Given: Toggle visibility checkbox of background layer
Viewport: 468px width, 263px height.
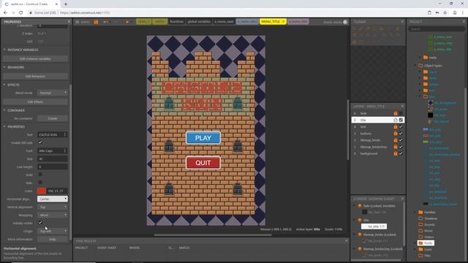Looking at the screenshot, I should click(401, 153).
